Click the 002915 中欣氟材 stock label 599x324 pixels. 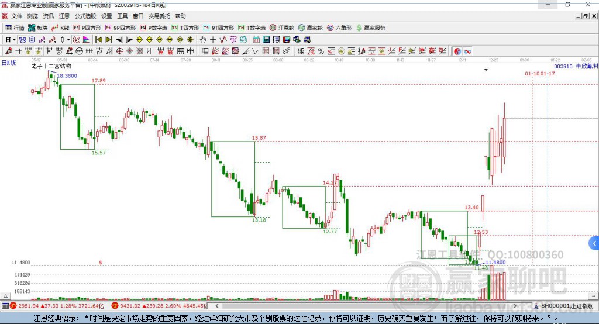[x=576, y=66]
